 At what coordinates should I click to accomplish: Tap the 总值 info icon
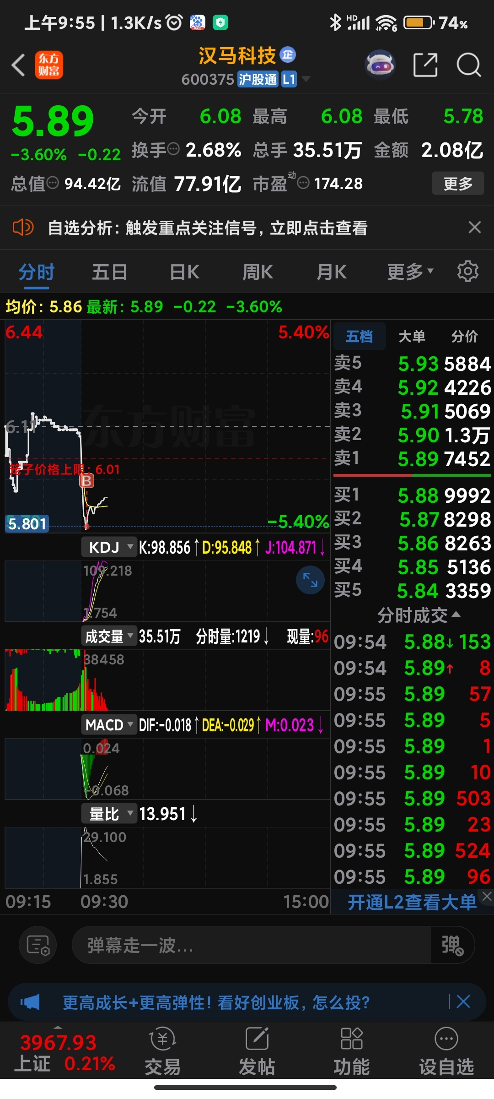(x=53, y=183)
